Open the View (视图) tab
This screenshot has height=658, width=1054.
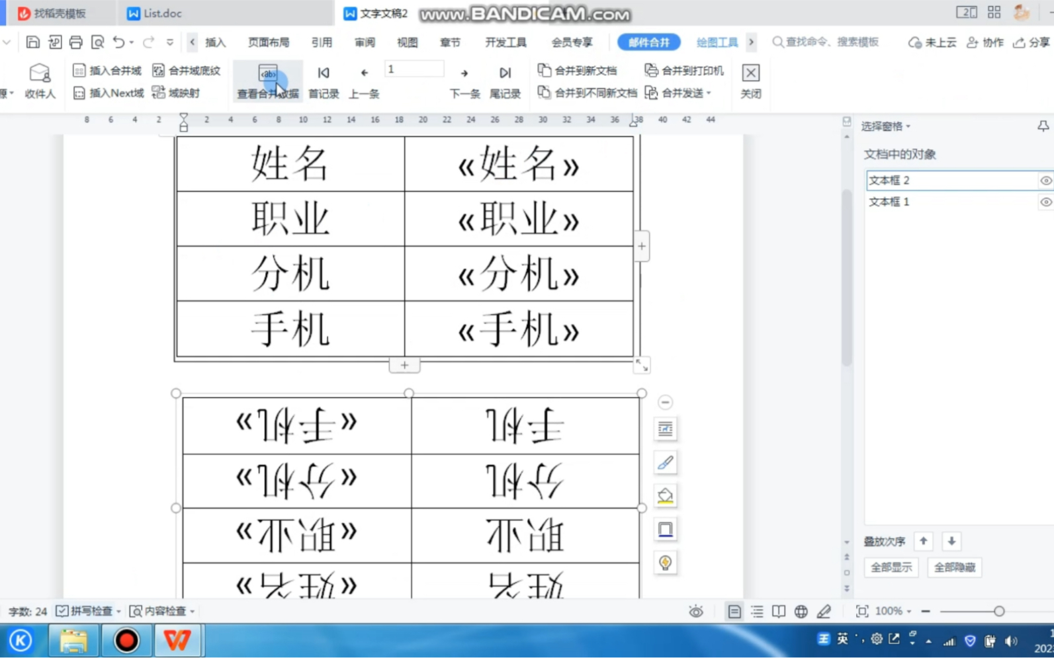(408, 42)
